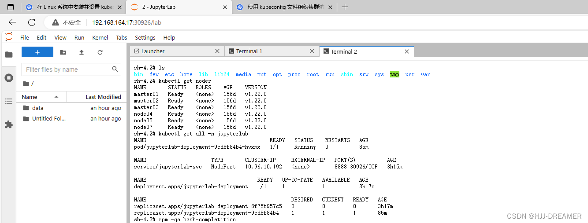Close the kubeconfig browser tab
The width and height of the screenshot is (588, 223).
[329, 7]
